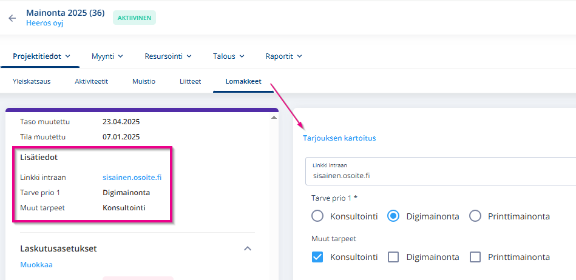Expand the Myynti dropdown menu
This screenshot has width=576, height=280.
pos(107,56)
